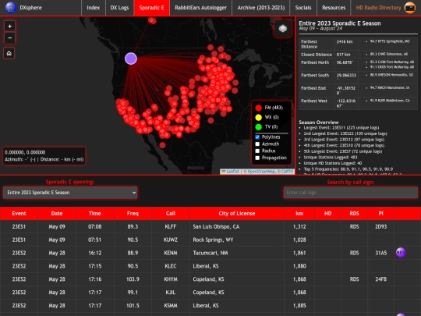Click the DXsphere globe logo

[11, 8]
